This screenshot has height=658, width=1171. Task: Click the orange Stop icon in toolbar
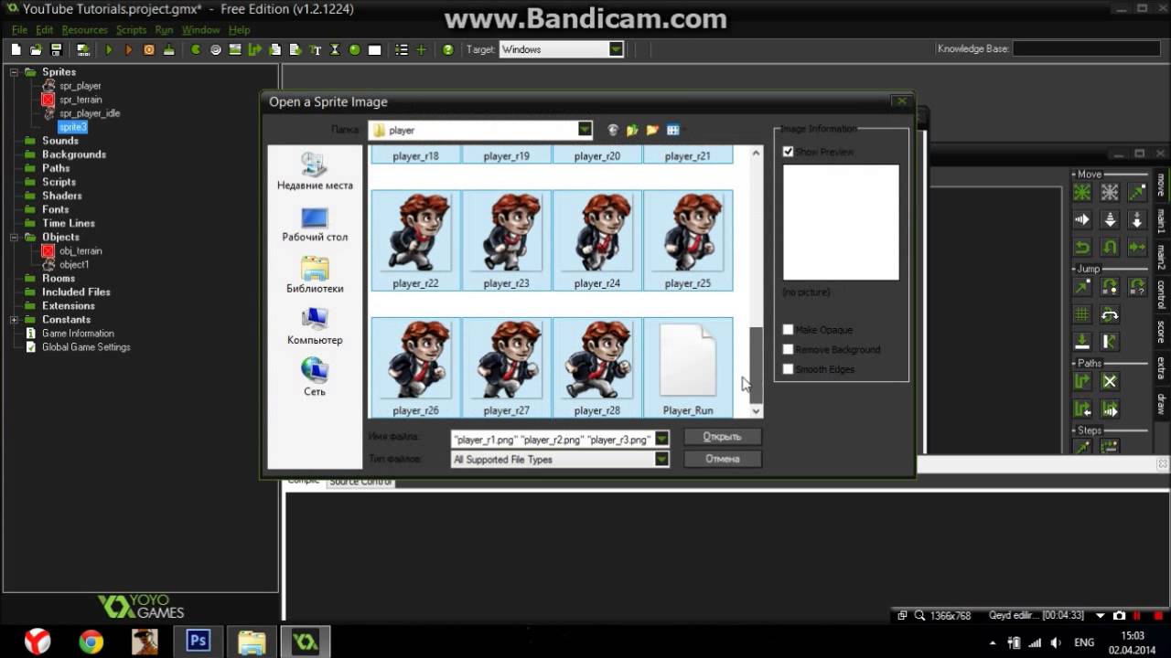149,50
